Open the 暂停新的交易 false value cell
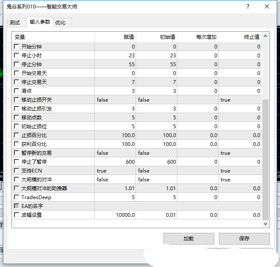 point(115,153)
